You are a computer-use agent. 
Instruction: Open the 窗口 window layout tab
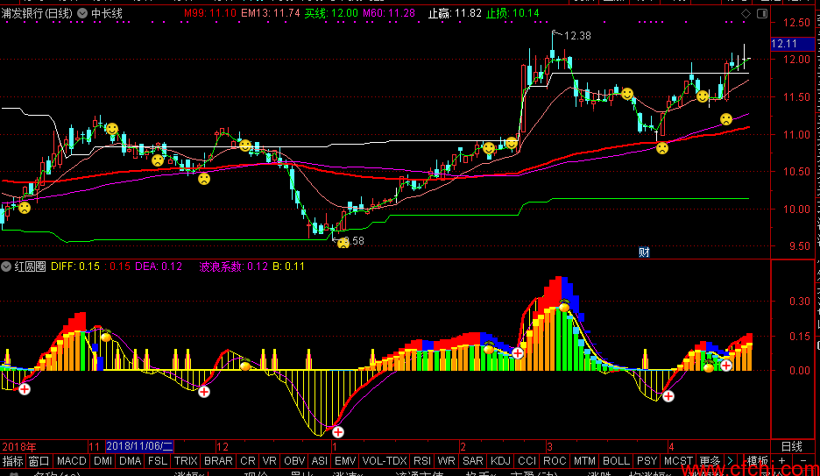tap(39, 461)
